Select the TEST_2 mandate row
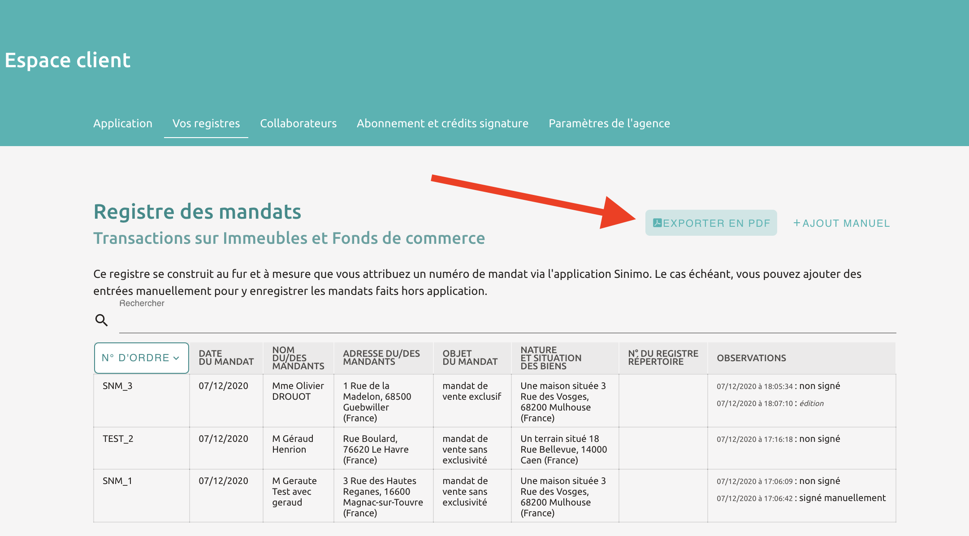The width and height of the screenshot is (969, 536). coord(118,439)
